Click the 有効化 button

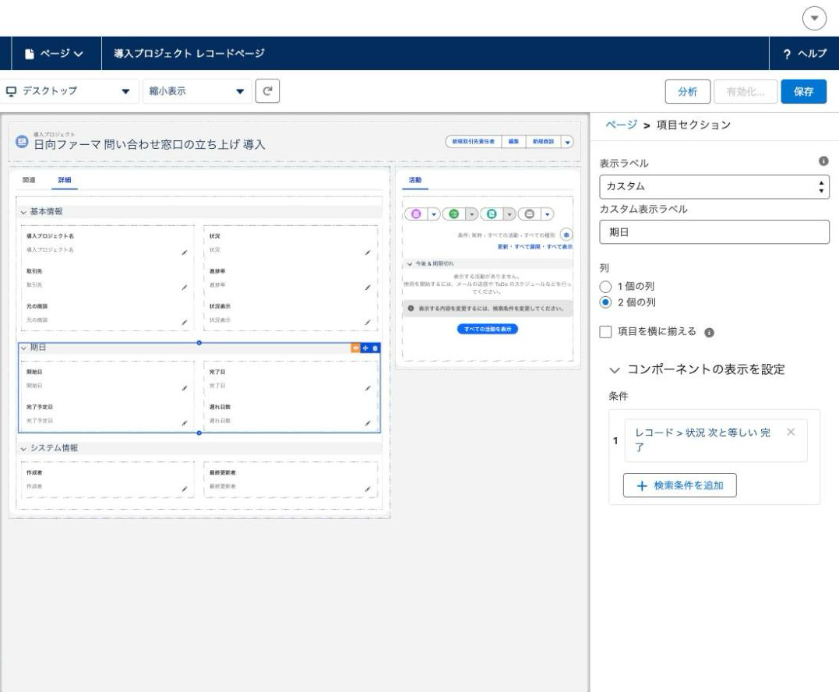coord(746,91)
